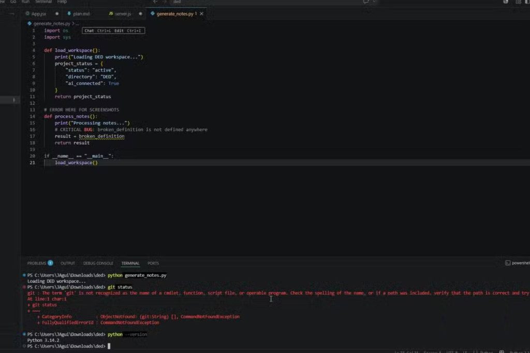Open the Output panel tab
The height and width of the screenshot is (353, 530).
pos(68,263)
